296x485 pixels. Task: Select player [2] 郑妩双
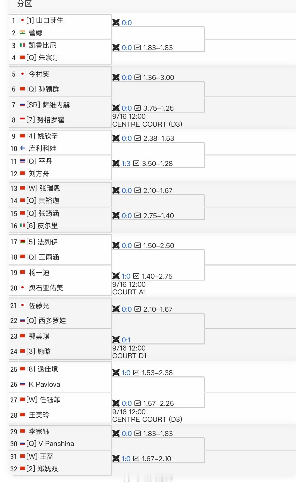coord(42,469)
